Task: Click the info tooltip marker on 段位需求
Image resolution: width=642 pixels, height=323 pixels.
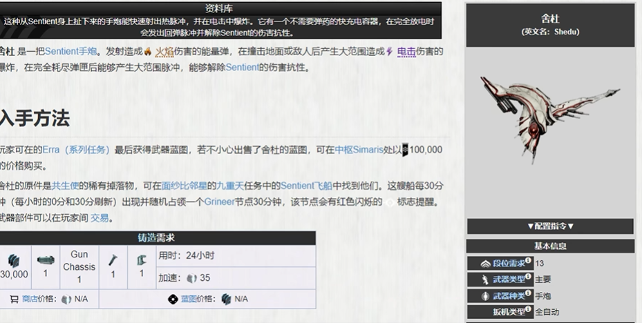Action: click(x=528, y=260)
